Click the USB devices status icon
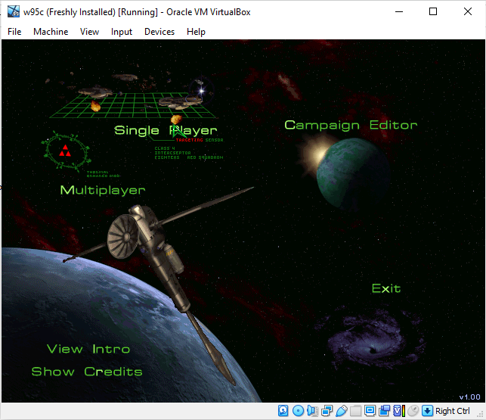486x420 pixels. (341, 411)
